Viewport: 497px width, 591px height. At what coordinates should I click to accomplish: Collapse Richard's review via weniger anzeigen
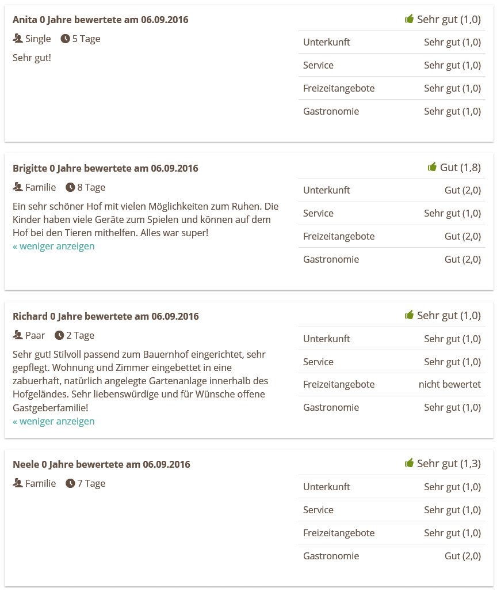[x=53, y=422]
